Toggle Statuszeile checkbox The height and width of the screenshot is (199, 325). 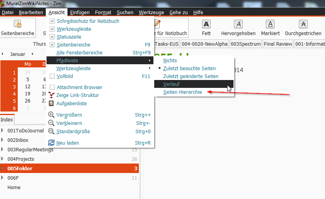[x=52, y=37]
